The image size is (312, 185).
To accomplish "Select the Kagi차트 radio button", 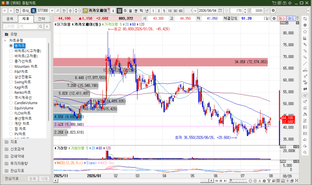I will point(11,87).
